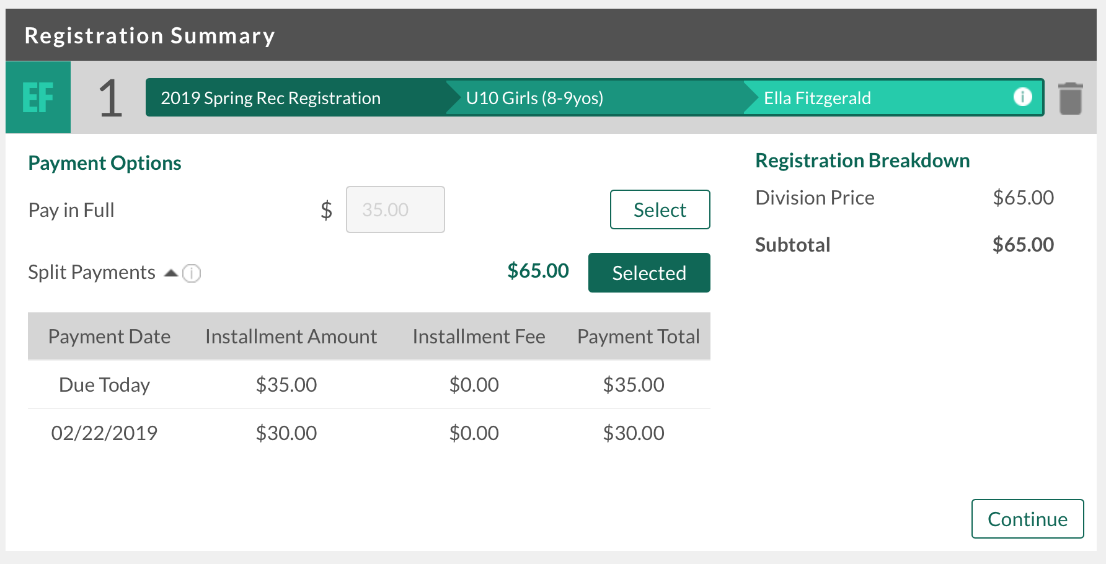The image size is (1106, 564).
Task: Click the Payment Total column header
Action: click(638, 337)
